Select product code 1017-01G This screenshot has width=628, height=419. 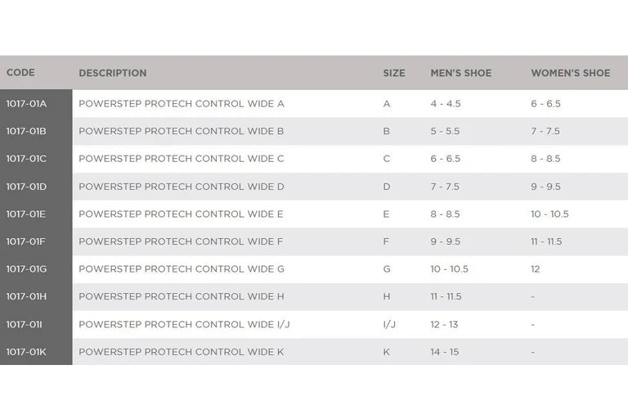click(27, 269)
